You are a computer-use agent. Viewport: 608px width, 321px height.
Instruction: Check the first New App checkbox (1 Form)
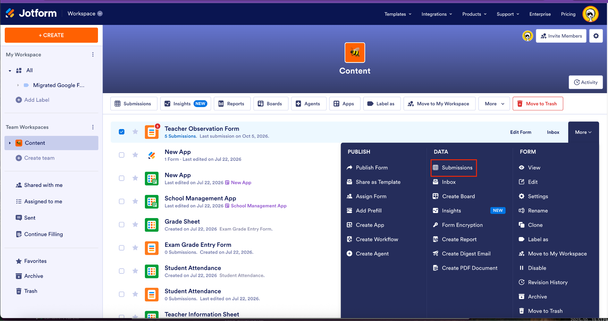pos(122,155)
